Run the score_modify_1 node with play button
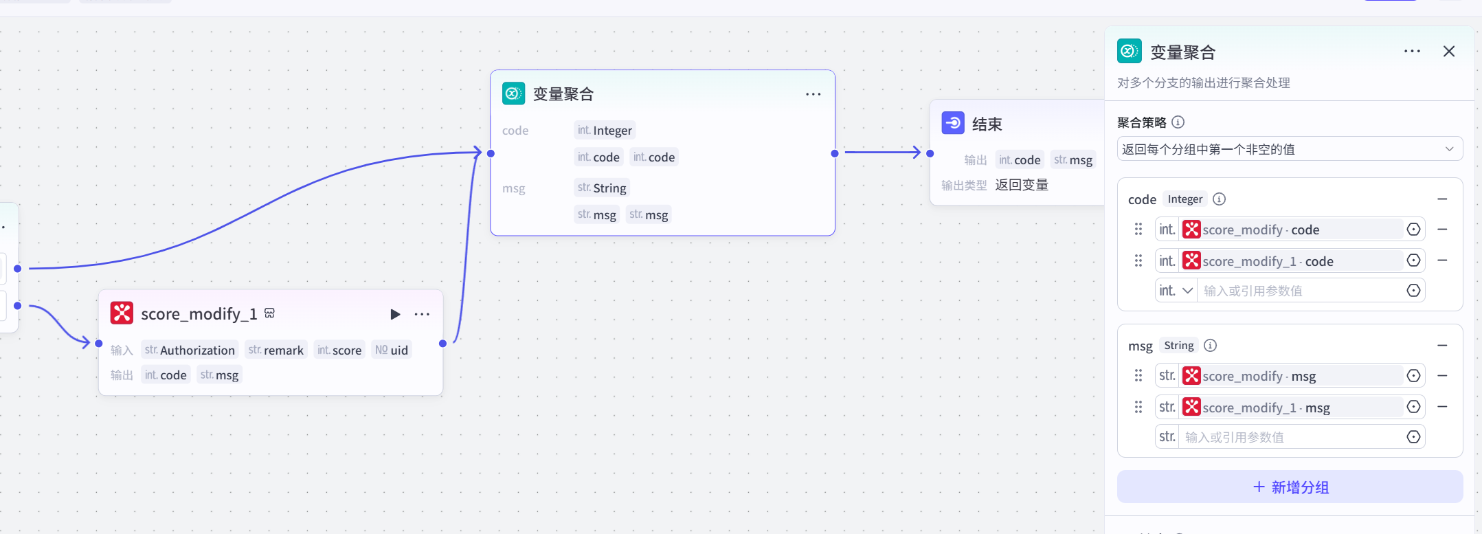The height and width of the screenshot is (534, 1482). click(395, 314)
